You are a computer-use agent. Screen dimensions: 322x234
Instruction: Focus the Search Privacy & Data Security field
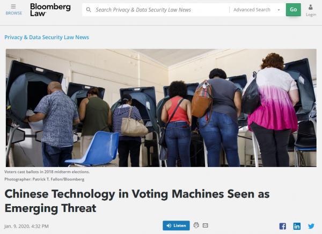[x=156, y=10]
